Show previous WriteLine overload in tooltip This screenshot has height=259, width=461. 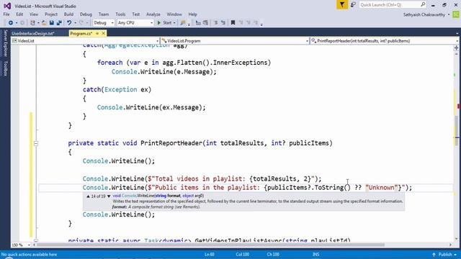tap(88, 196)
